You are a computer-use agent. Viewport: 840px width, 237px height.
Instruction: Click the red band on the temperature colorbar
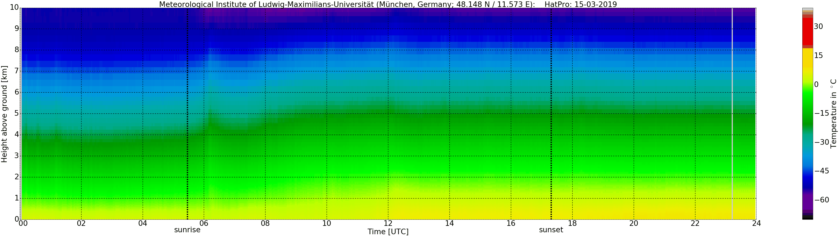click(807, 31)
